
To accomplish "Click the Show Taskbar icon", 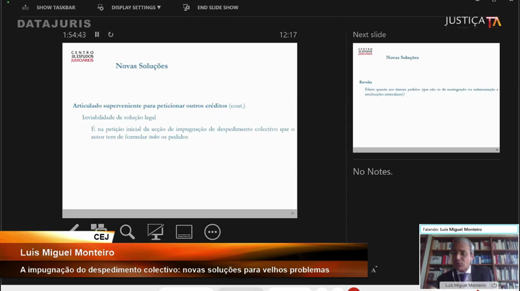I will point(25,8).
